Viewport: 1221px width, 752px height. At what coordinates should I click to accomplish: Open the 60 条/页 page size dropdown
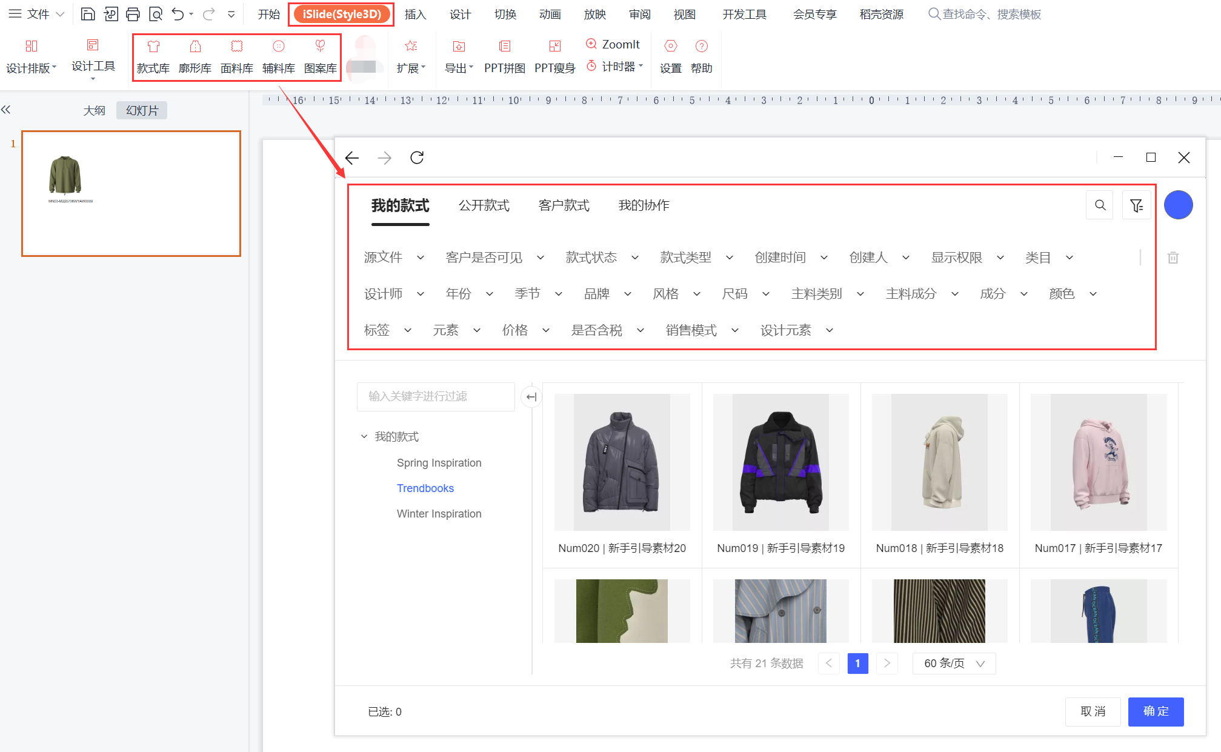click(x=954, y=664)
